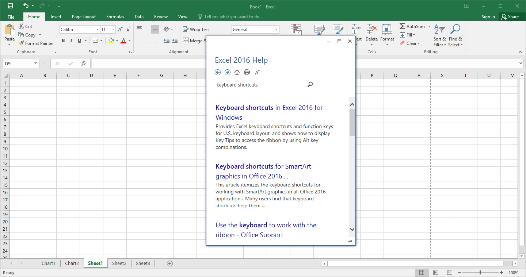Center cell text horizontally
Image resolution: width=526 pixels, height=277 pixels.
147,41
